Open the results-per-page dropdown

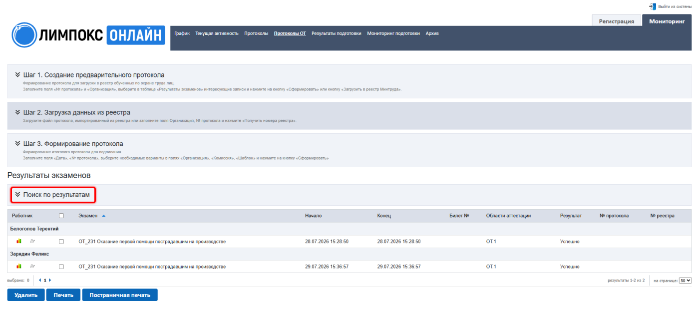[x=686, y=281]
